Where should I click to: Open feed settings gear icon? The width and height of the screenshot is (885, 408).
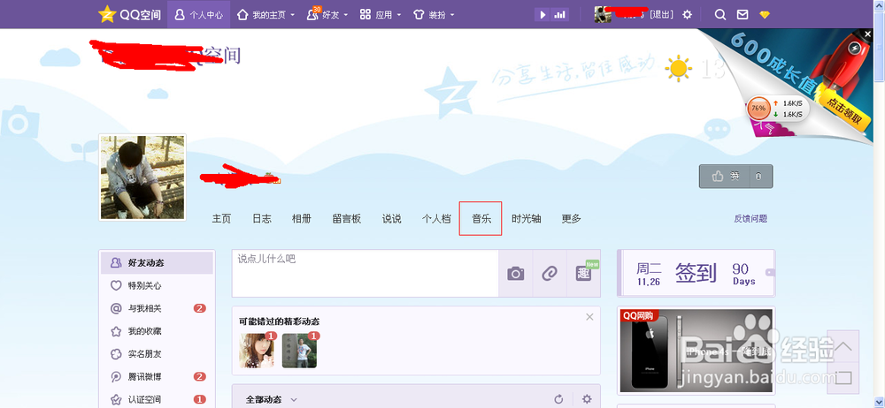[587, 399]
